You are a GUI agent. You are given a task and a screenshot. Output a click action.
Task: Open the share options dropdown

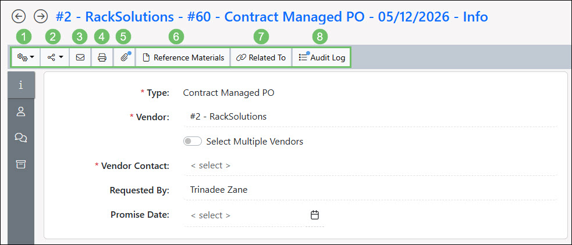coord(55,57)
